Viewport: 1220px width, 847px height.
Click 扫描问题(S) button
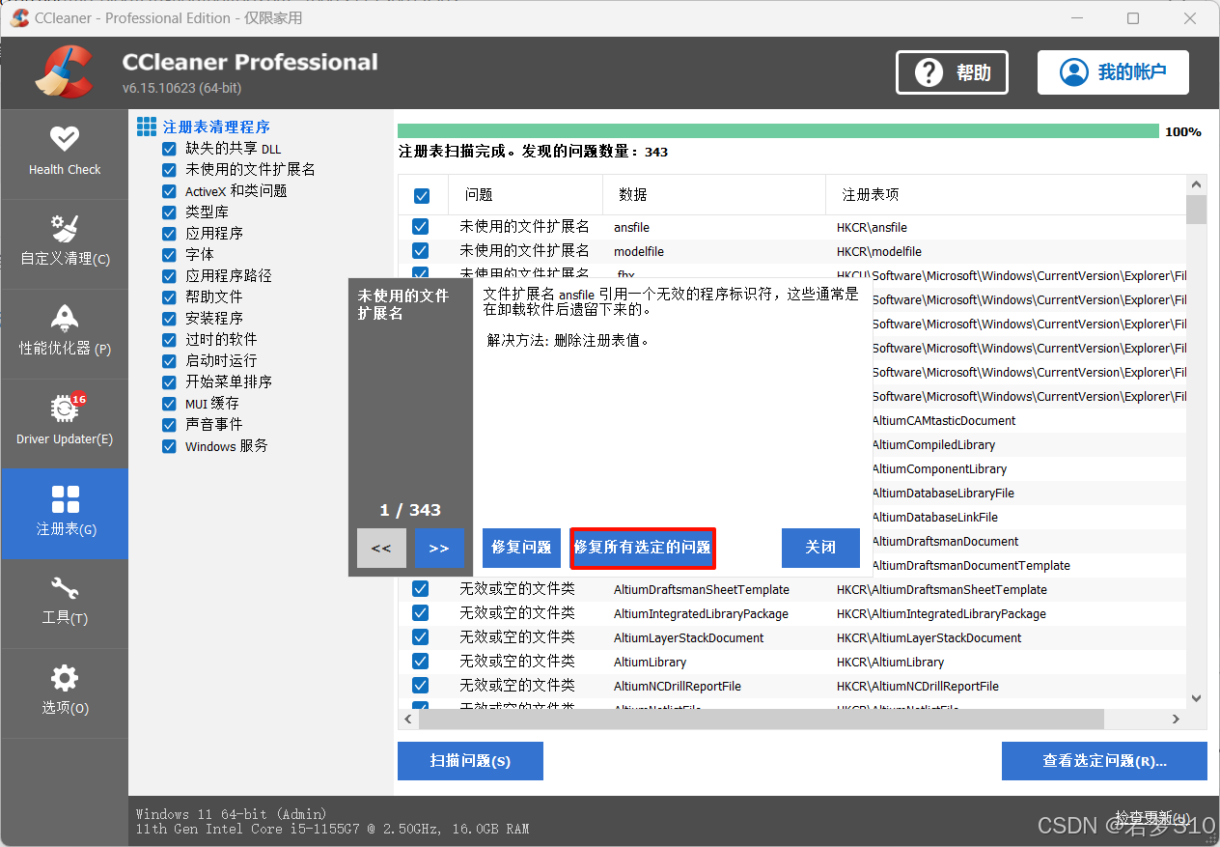point(470,761)
